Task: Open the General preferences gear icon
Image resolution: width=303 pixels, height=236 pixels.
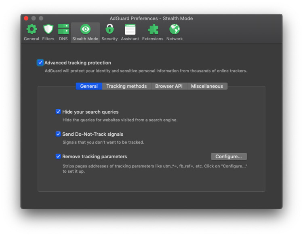Action: tap(31, 29)
